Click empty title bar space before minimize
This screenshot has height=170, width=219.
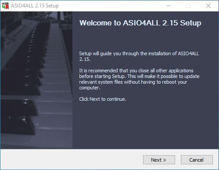pyautogui.click(x=111, y=6)
